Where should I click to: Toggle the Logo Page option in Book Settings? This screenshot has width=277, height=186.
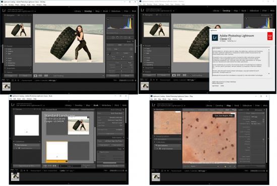121,126
